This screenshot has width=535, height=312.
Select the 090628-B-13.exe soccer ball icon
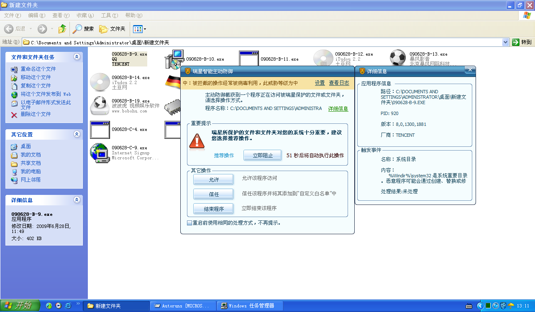[x=398, y=58]
